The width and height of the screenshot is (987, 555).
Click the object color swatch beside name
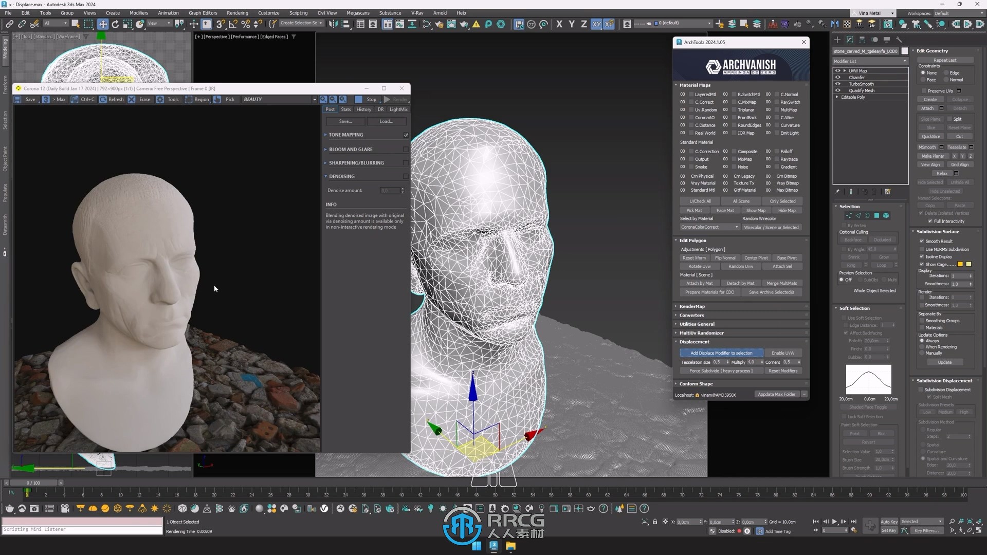(905, 51)
